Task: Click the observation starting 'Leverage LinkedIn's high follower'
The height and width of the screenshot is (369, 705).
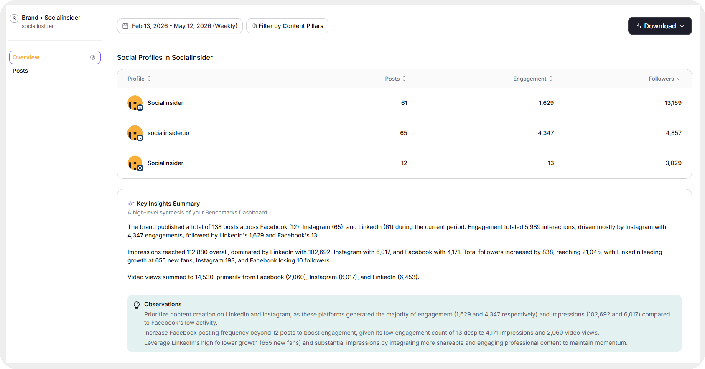Action: tap(386, 343)
